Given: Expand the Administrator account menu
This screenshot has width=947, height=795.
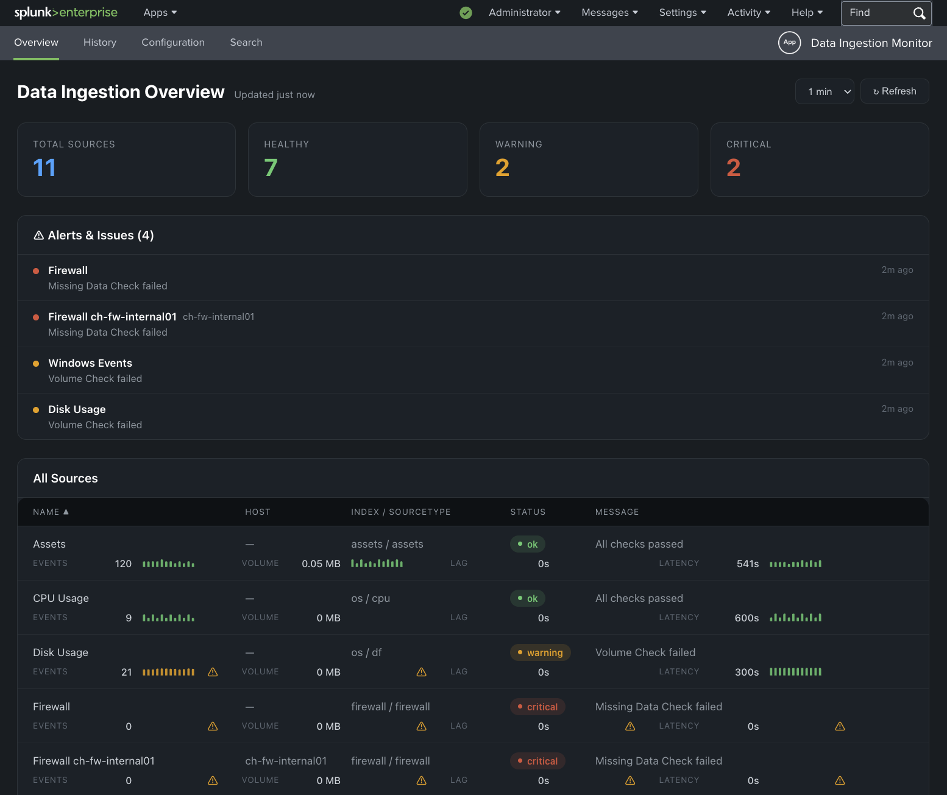Looking at the screenshot, I should coord(524,12).
